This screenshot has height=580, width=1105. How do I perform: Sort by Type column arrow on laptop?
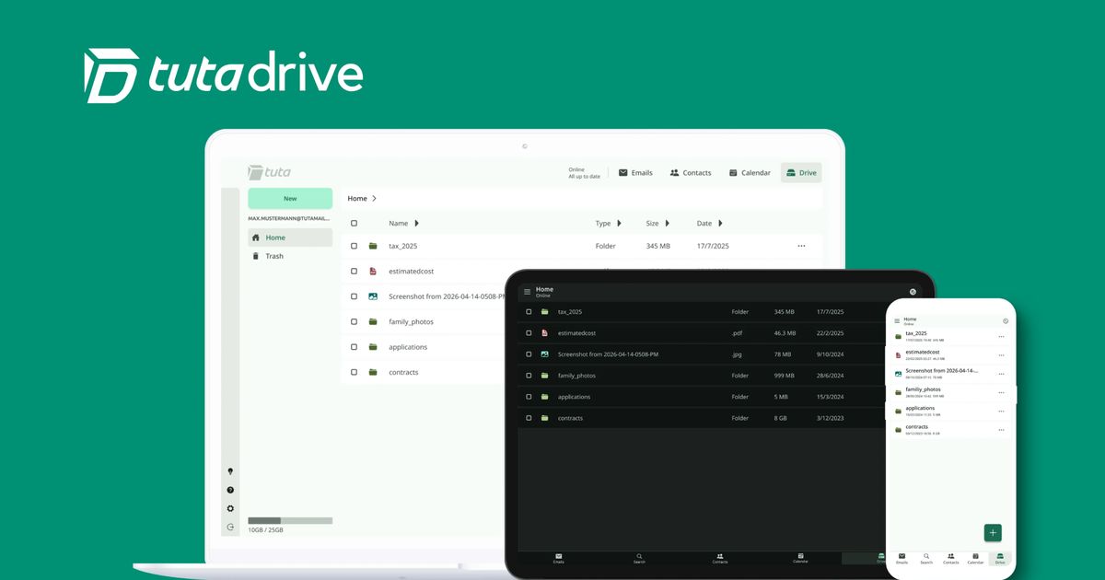619,224
